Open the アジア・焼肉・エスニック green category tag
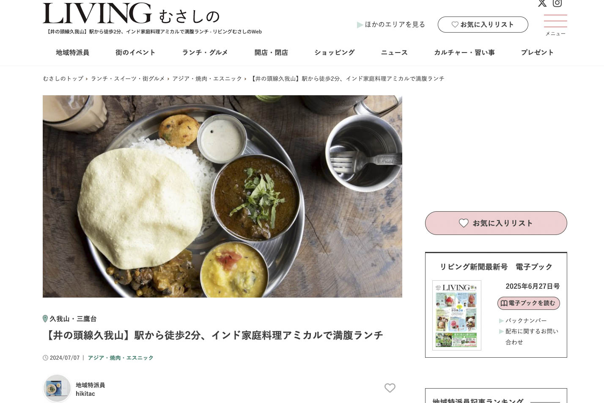This screenshot has width=604, height=403. point(121,358)
